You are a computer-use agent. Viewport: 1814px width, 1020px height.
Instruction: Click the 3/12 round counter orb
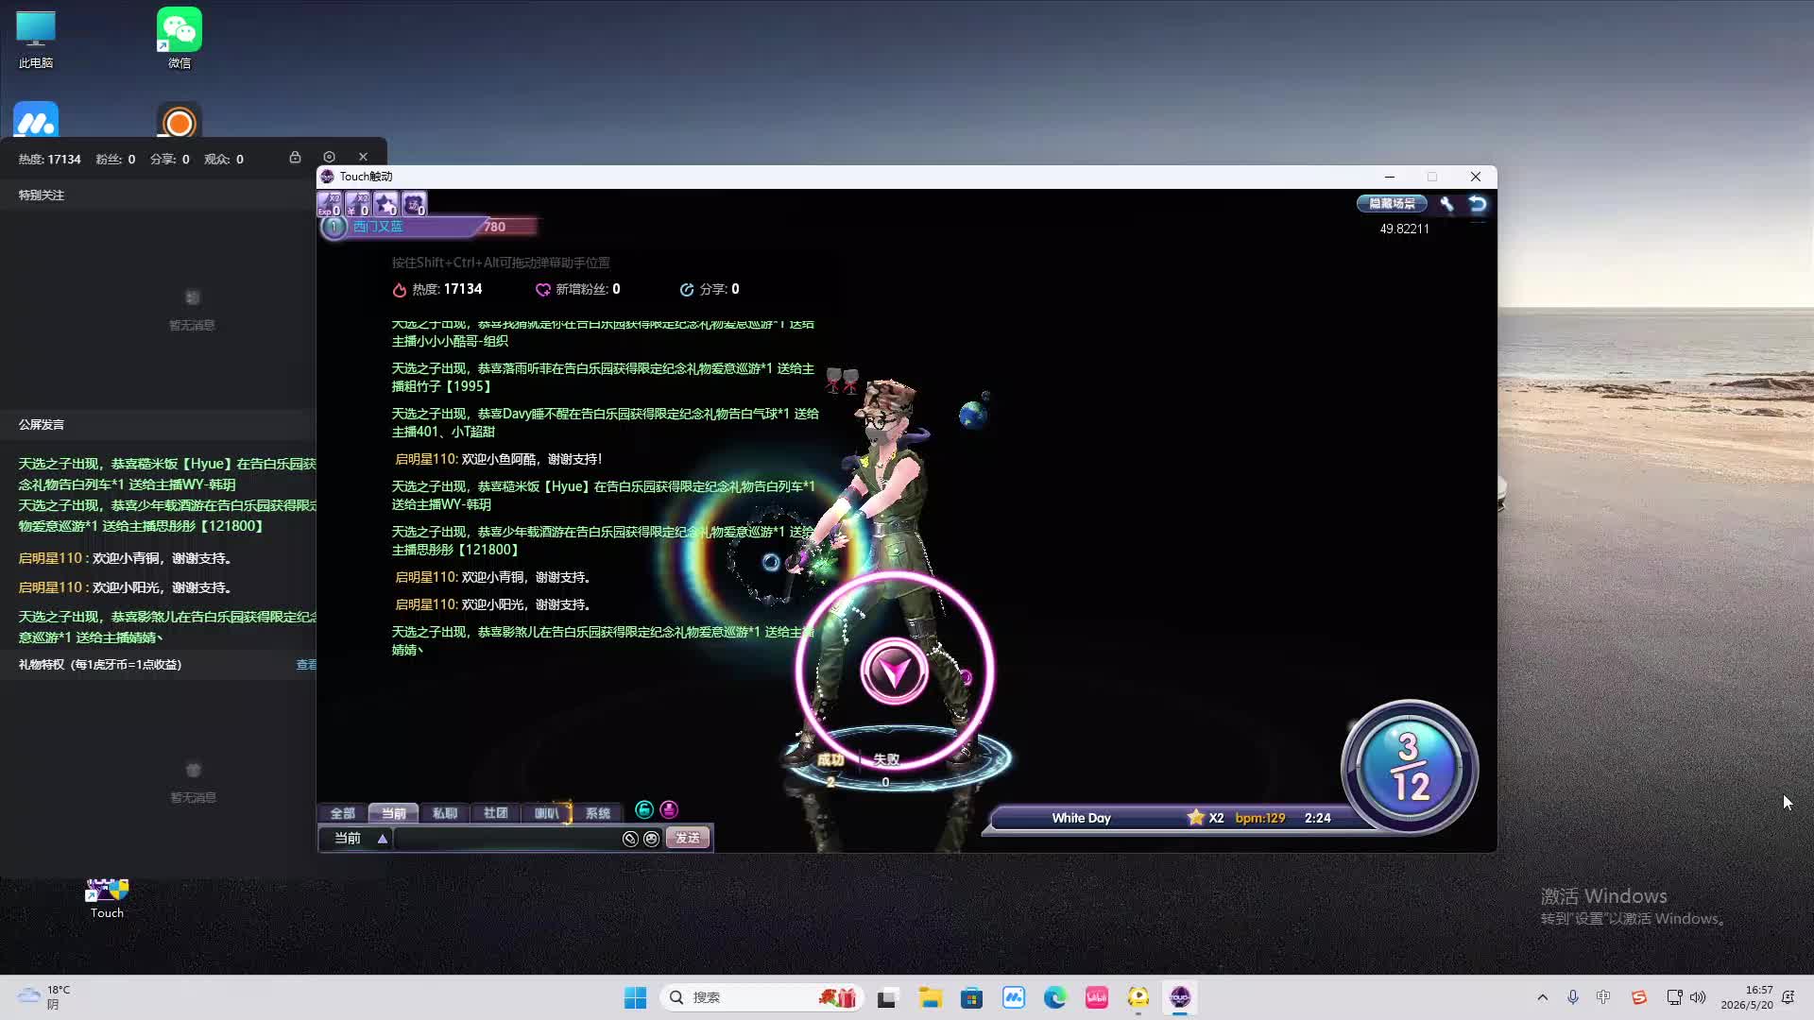(1410, 767)
